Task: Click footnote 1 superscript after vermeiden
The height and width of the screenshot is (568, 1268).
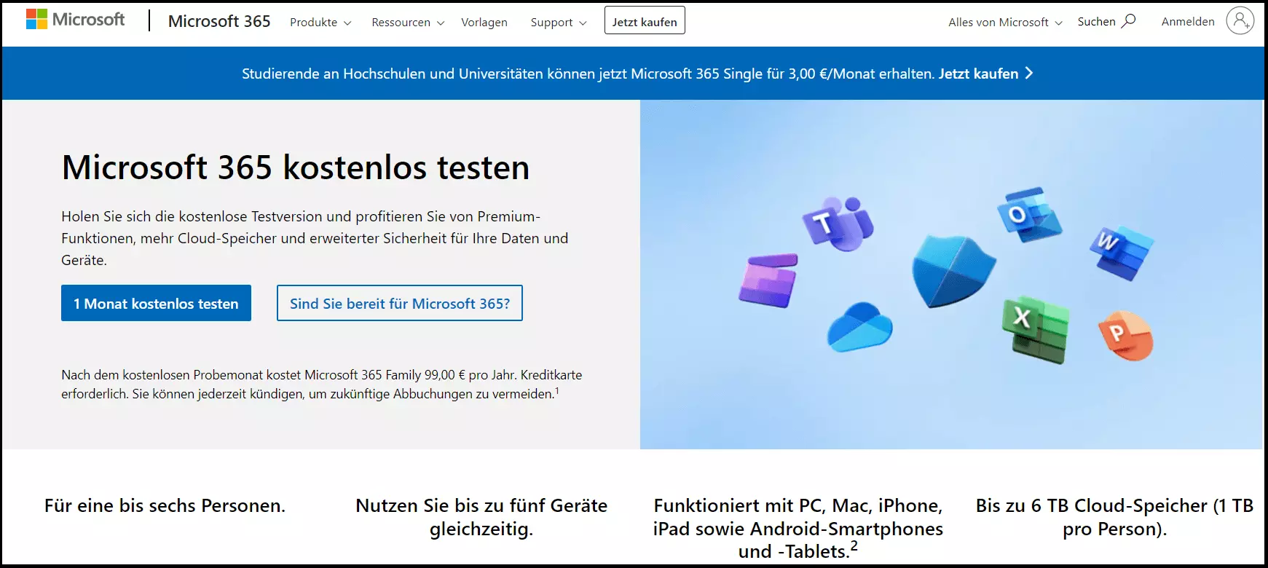Action: pos(557,390)
